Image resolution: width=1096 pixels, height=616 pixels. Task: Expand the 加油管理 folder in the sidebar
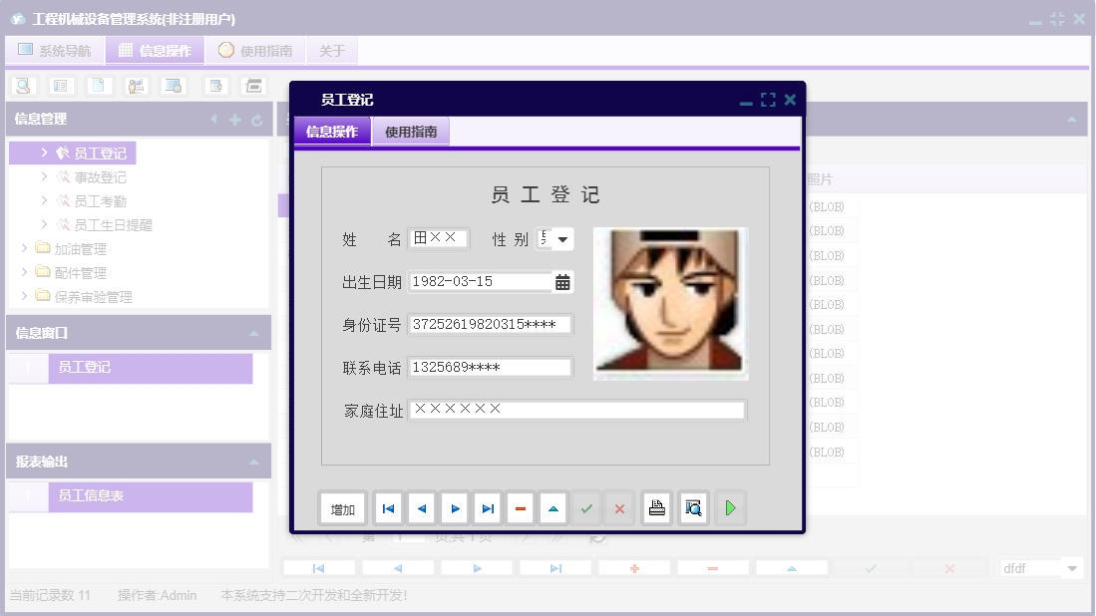click(25, 248)
